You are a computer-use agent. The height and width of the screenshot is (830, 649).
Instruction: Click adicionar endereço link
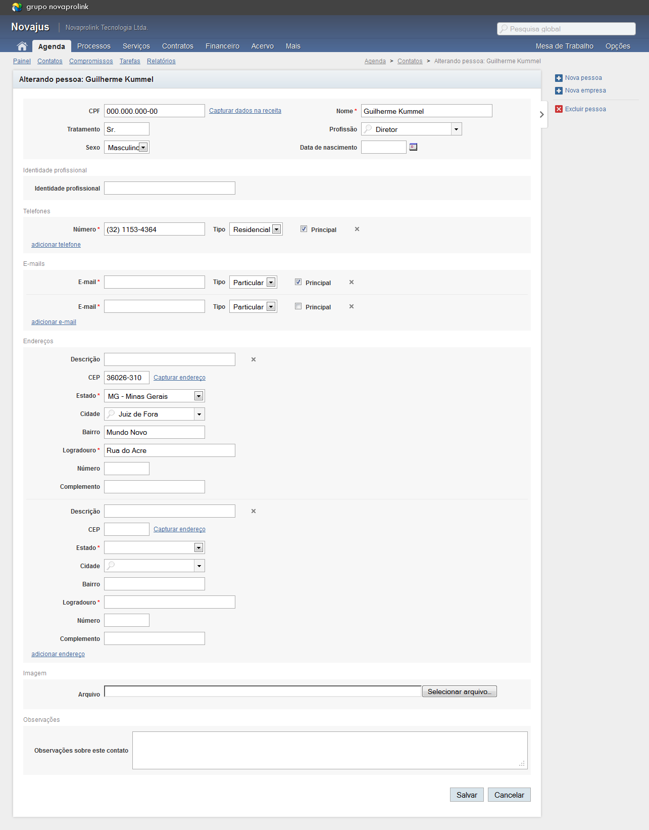coord(58,654)
